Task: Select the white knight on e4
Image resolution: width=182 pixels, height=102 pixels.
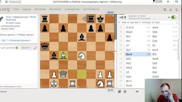Action: (82, 56)
